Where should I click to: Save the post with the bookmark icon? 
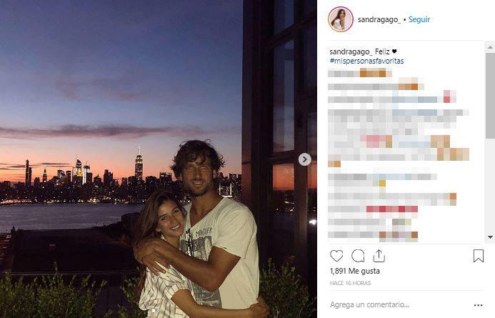click(x=479, y=256)
